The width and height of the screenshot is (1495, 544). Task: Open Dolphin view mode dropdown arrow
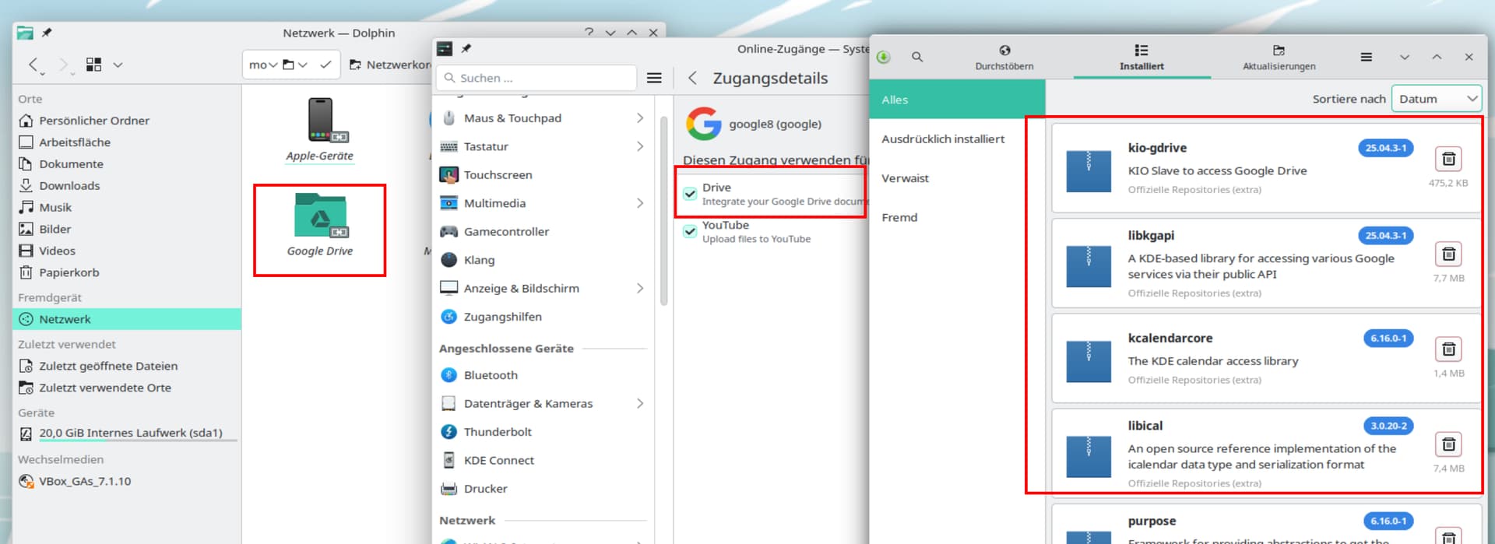pyautogui.click(x=118, y=65)
